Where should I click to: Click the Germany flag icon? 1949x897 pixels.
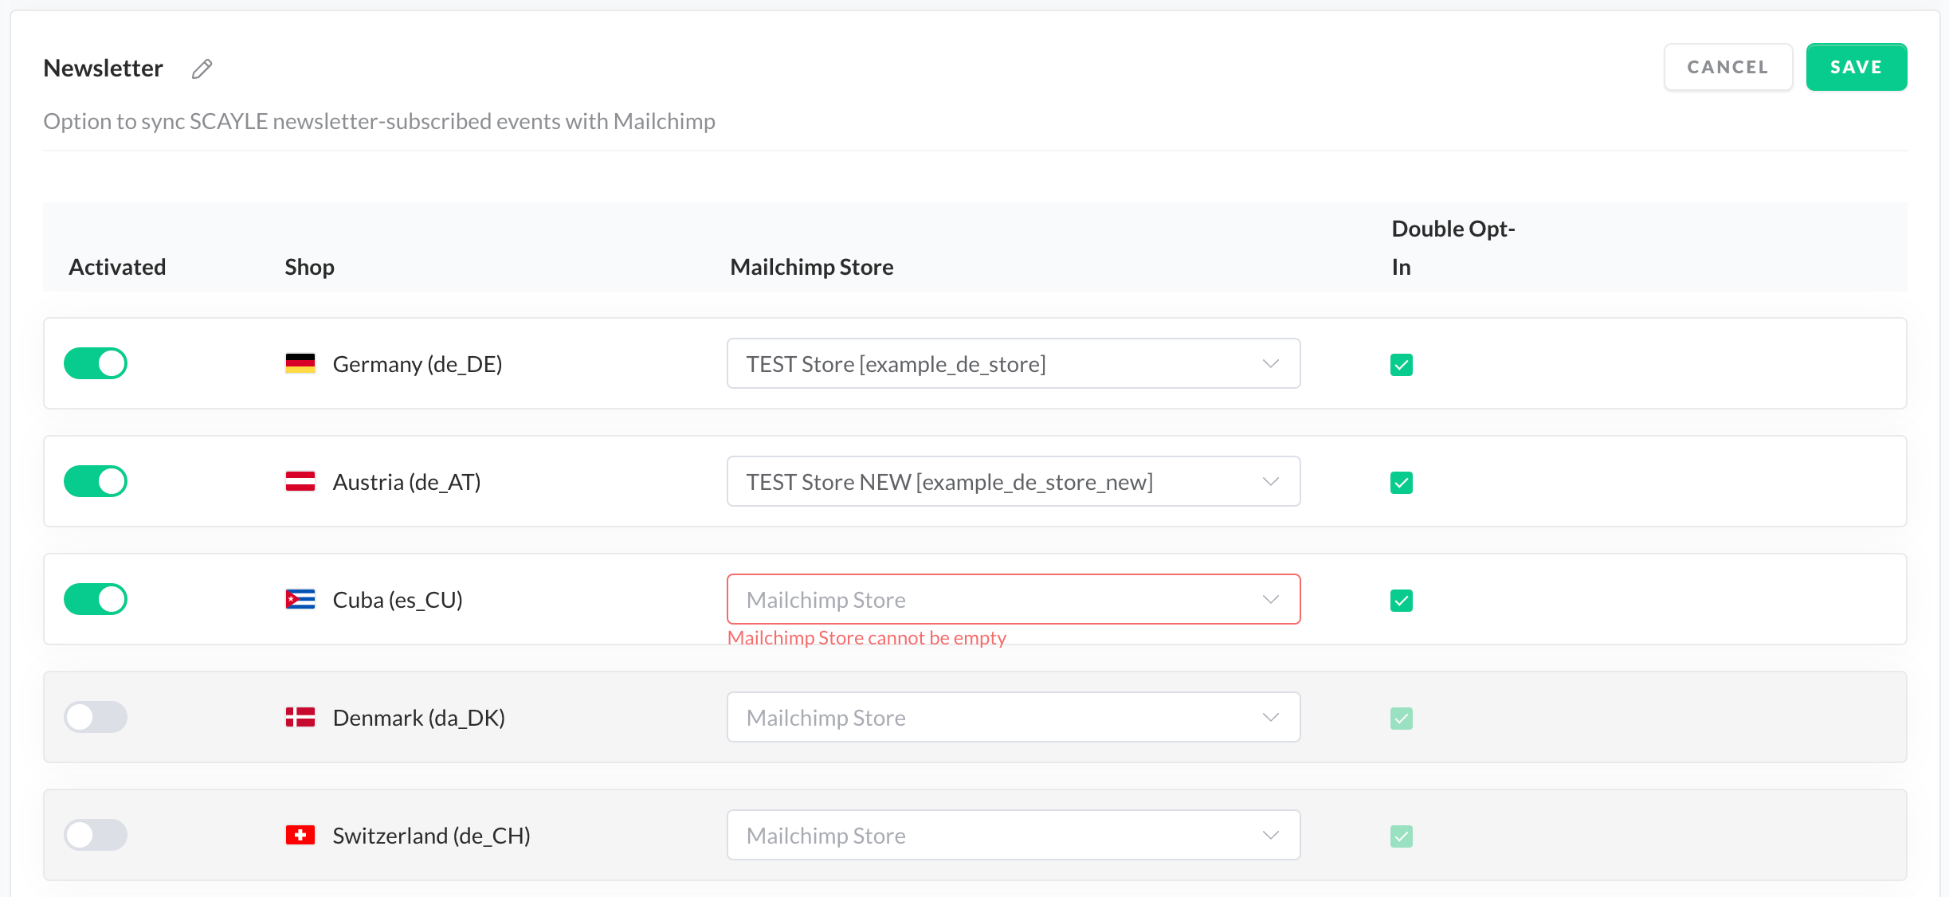click(300, 364)
